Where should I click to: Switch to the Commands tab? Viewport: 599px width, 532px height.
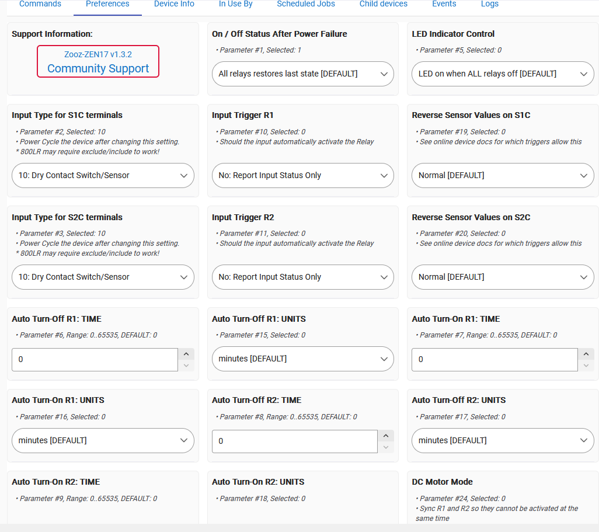click(40, 4)
